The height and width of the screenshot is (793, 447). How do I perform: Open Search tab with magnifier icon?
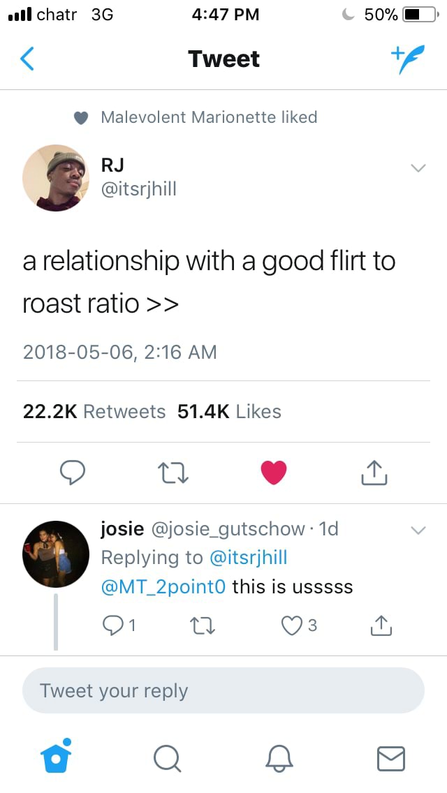(x=167, y=758)
